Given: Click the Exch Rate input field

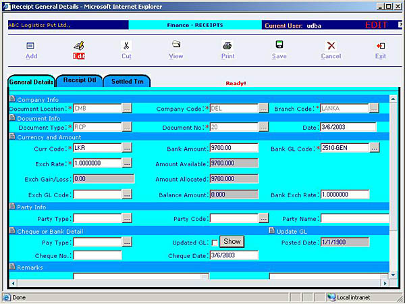Looking at the screenshot, I should tap(97, 163).
